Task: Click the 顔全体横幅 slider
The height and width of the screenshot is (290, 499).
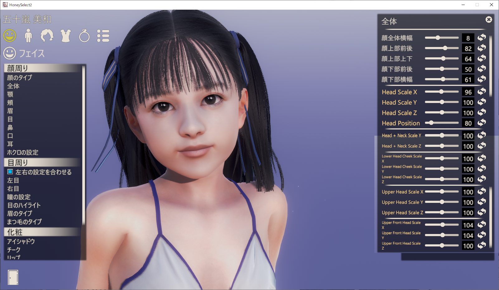Action: pos(442,38)
